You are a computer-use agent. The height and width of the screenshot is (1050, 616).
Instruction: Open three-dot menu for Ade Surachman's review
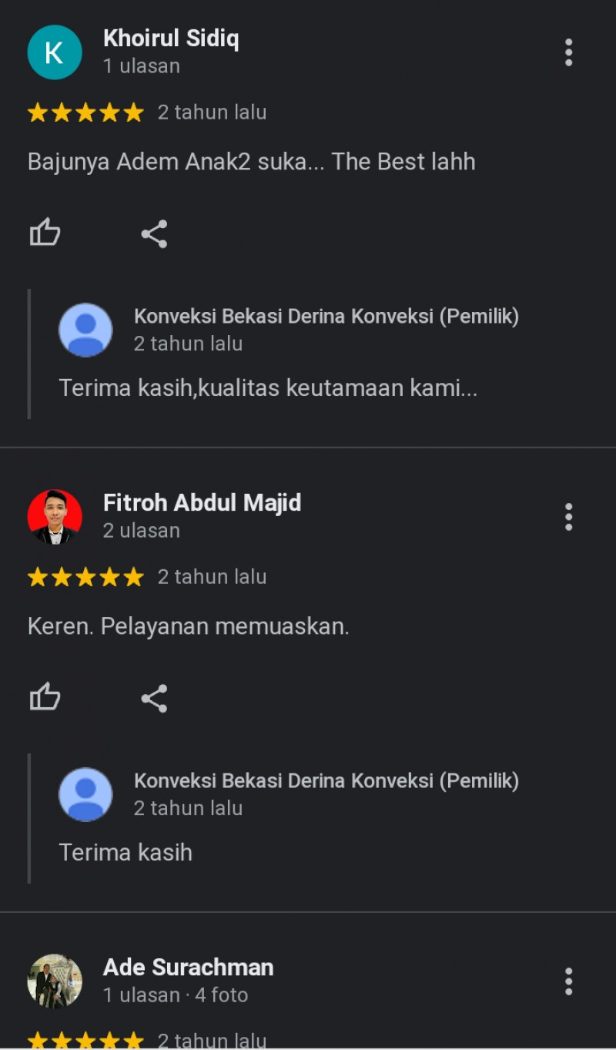click(568, 981)
